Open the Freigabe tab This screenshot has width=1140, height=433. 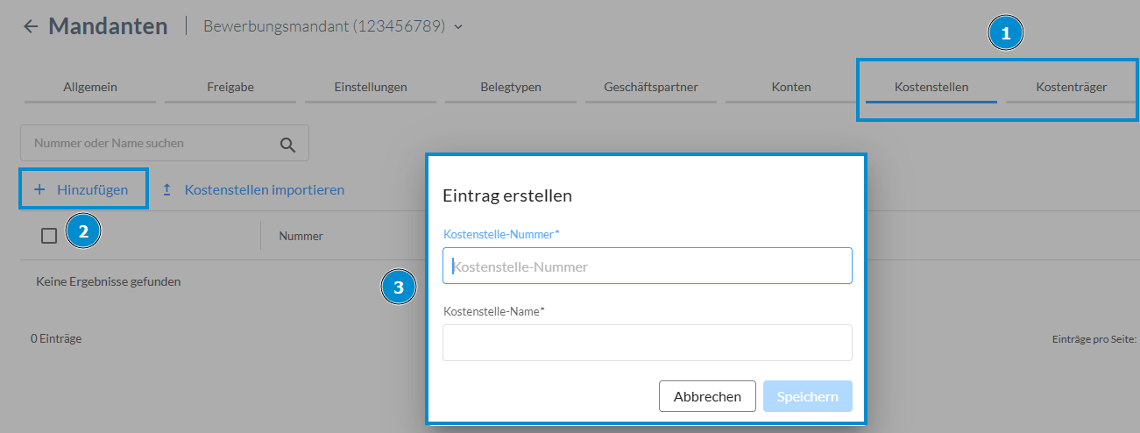tap(230, 87)
